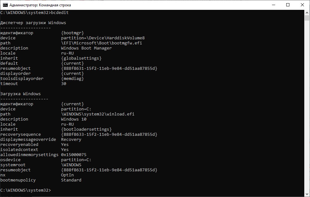This screenshot has height=197, width=310.
Task: Click the {bootmgr} identifier value
Action: 73,33
